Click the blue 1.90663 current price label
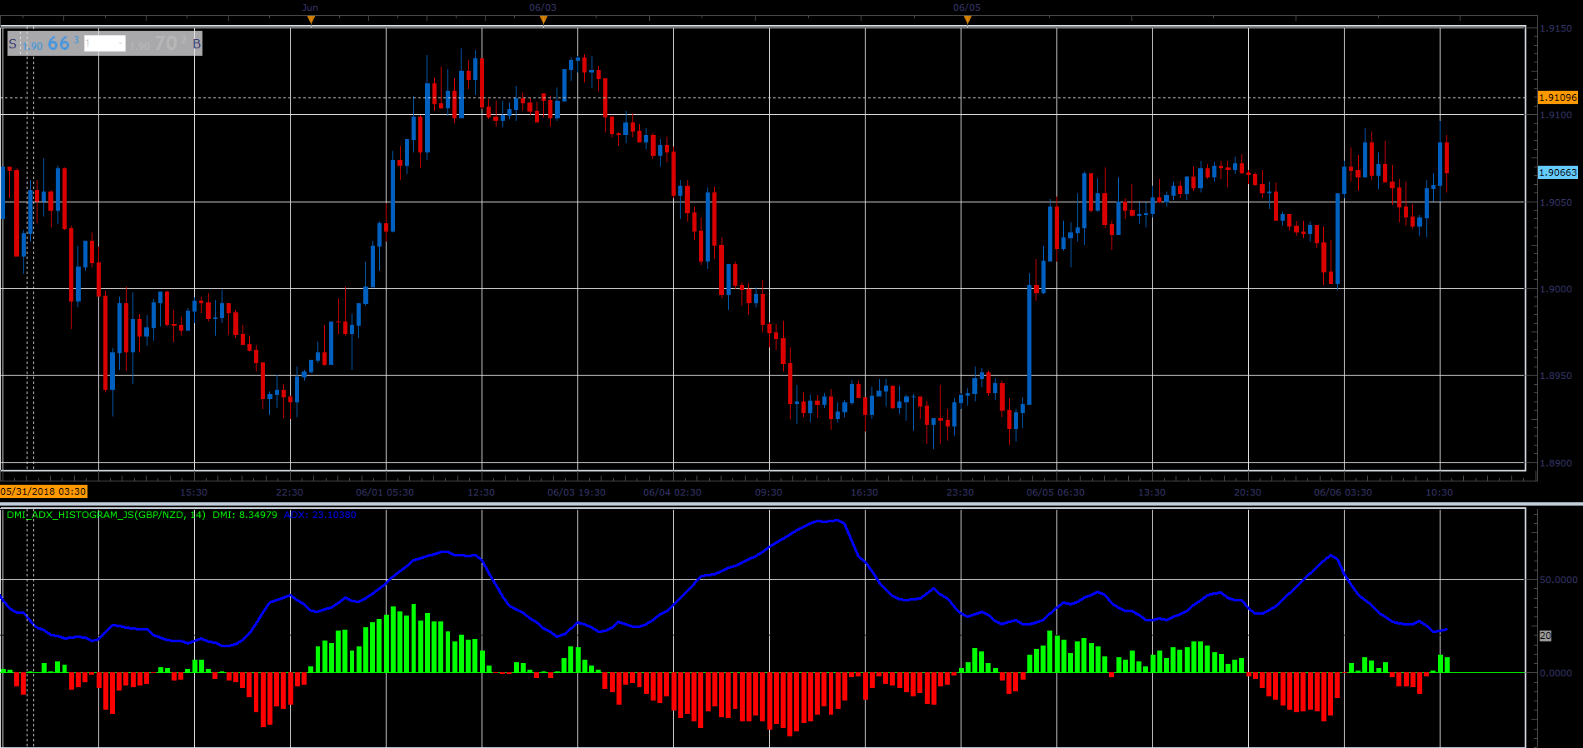This screenshot has width=1583, height=748. [1558, 172]
